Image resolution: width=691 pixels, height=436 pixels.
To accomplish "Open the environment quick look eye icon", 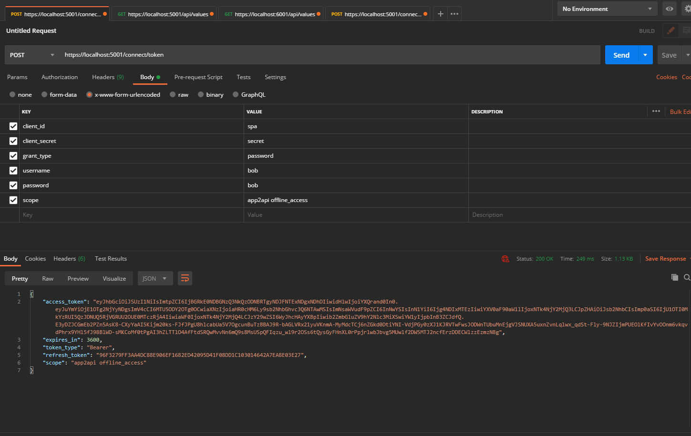I will point(669,9).
